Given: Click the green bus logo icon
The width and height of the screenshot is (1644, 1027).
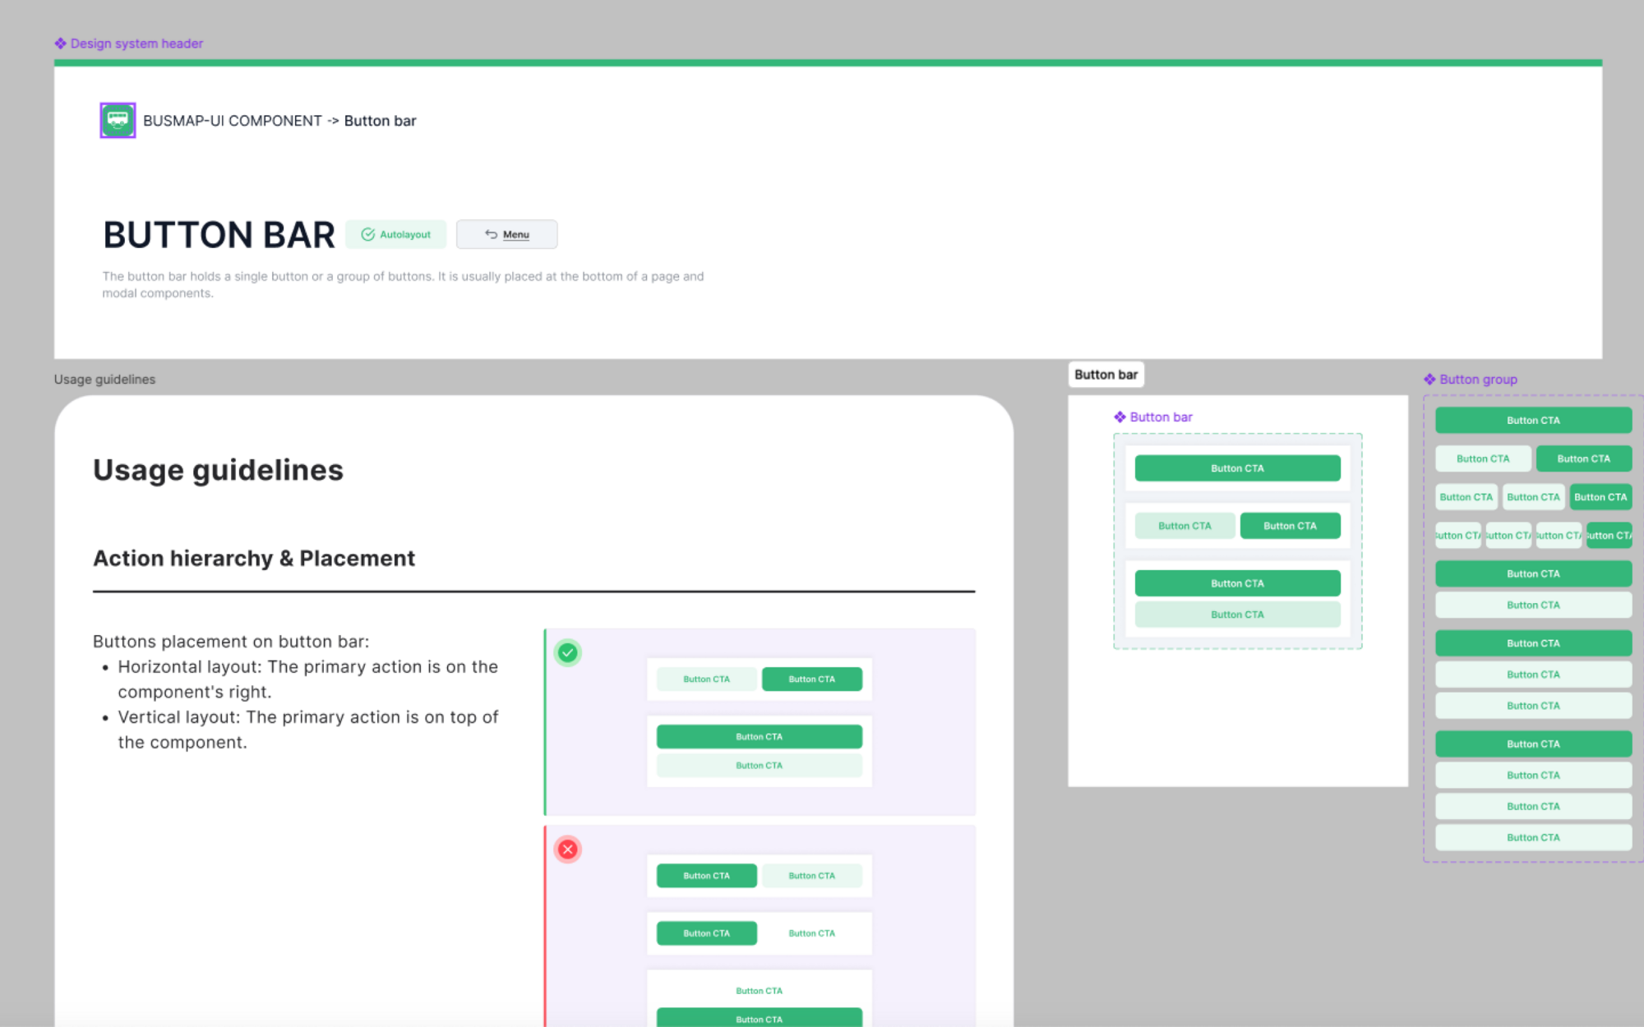Looking at the screenshot, I should [x=118, y=120].
